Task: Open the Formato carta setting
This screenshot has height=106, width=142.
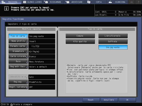Action: point(18,46)
